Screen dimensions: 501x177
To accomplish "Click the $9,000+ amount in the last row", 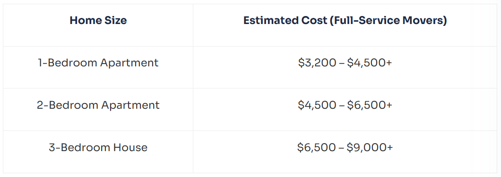I will (x=370, y=148).
